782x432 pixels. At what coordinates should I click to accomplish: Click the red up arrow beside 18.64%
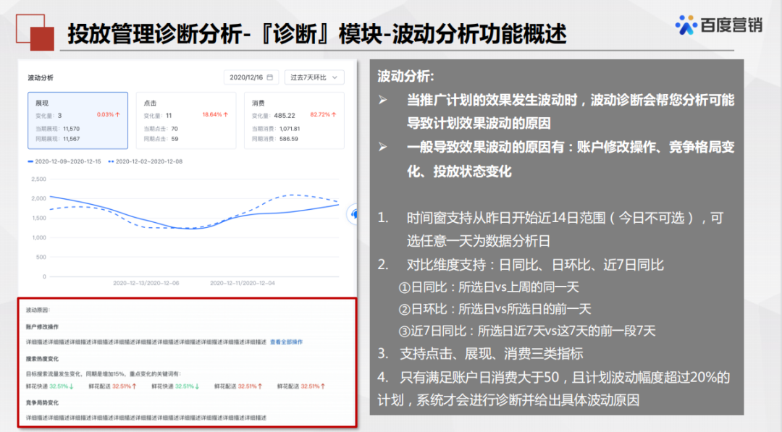226,115
